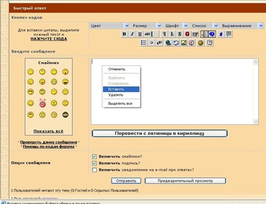
Task: Click the message textarea scroll-up arrow
Action: (x=255, y=62)
